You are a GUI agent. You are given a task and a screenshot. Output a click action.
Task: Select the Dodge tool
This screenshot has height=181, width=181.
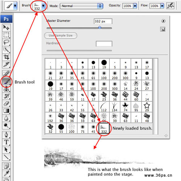tap(6, 126)
